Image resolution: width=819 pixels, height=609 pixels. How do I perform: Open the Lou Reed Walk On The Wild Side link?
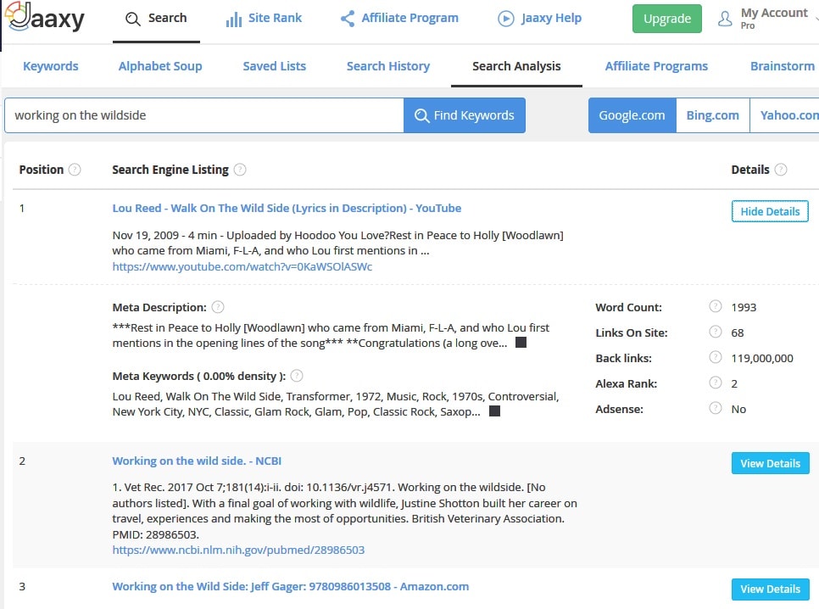[x=287, y=208]
